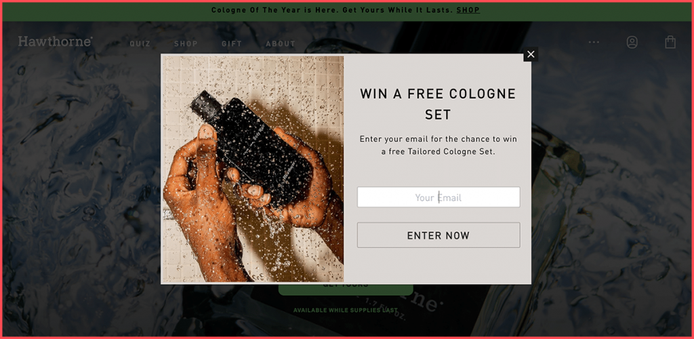Open the shopping bag icon
Image resolution: width=694 pixels, height=339 pixels.
click(670, 42)
